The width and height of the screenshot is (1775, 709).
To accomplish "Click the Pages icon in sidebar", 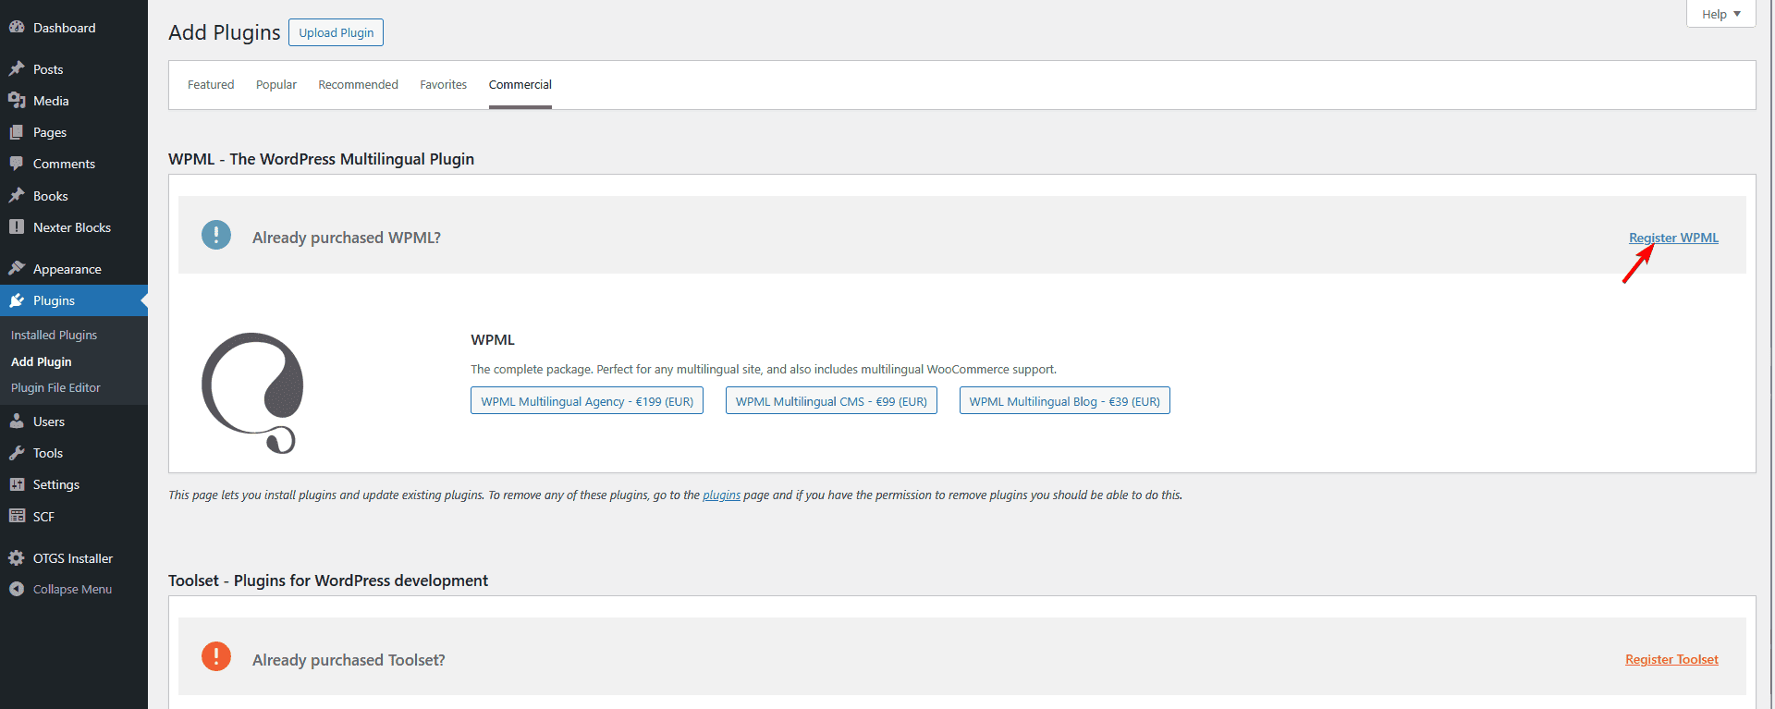I will click(17, 132).
